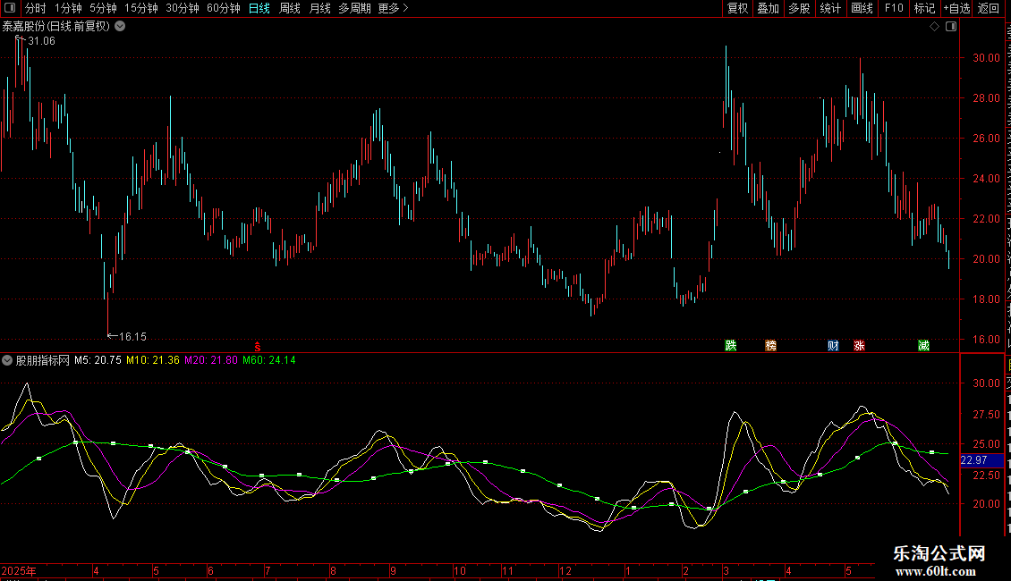Click month 10 on time axis
The image size is (1011, 581).
point(459,570)
